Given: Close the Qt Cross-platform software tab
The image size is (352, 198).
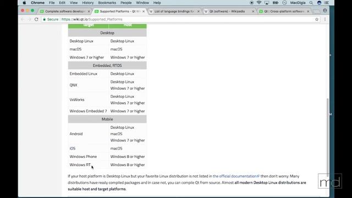Looking at the screenshot, I should pyautogui.click(x=308, y=11).
